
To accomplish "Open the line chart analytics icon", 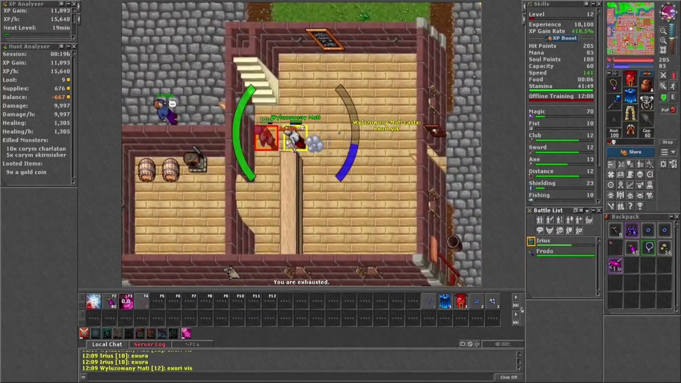I will [x=630, y=185].
